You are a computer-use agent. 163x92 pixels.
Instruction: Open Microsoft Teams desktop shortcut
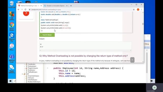pos(12,58)
